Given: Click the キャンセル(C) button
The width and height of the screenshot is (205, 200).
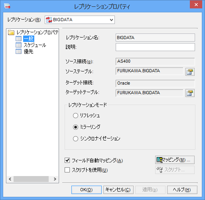Looking at the screenshot, I should (118, 190).
